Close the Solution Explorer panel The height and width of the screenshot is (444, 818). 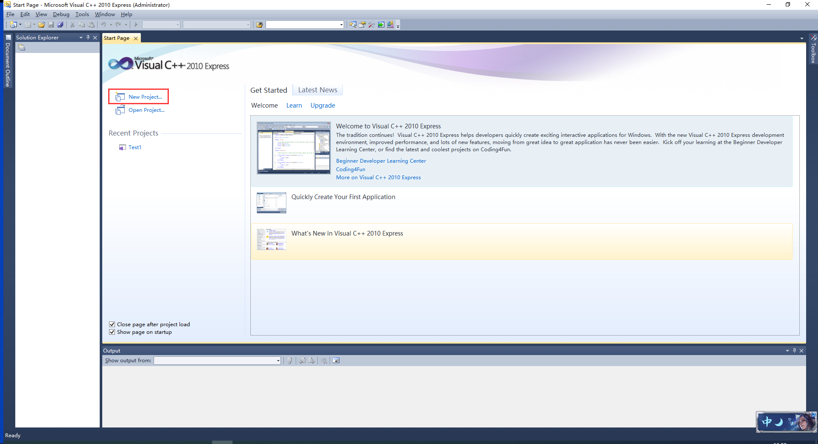95,38
